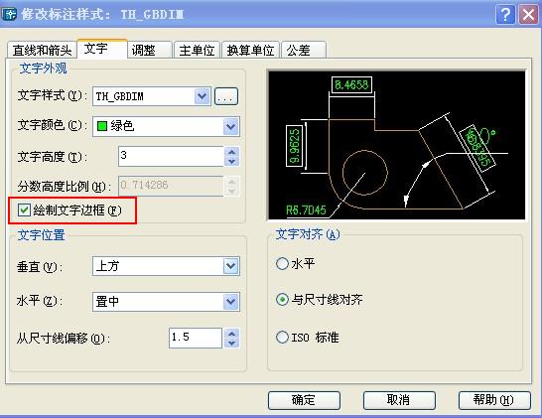This screenshot has width=542, height=418.
Task: Go to the 换算单位 tab
Action: 250,50
